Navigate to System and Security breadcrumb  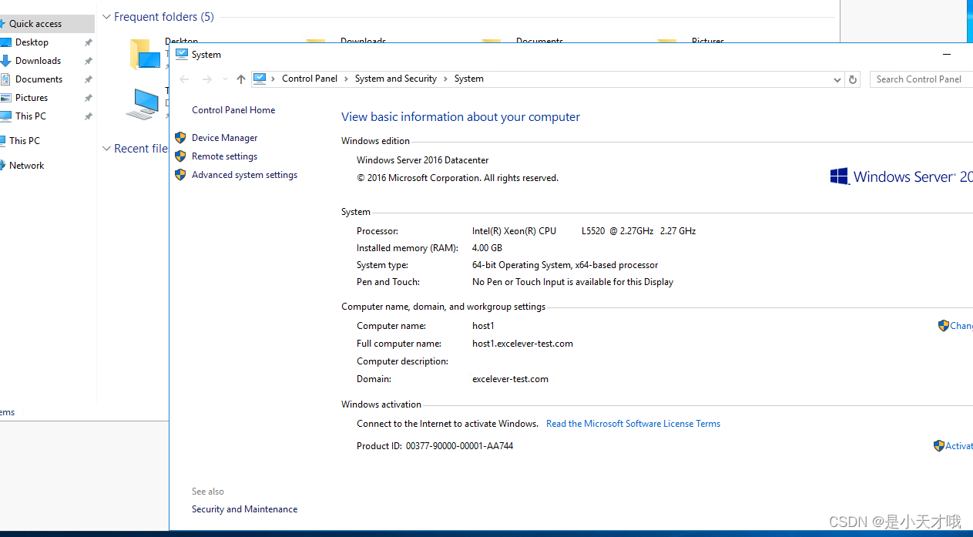pos(395,78)
